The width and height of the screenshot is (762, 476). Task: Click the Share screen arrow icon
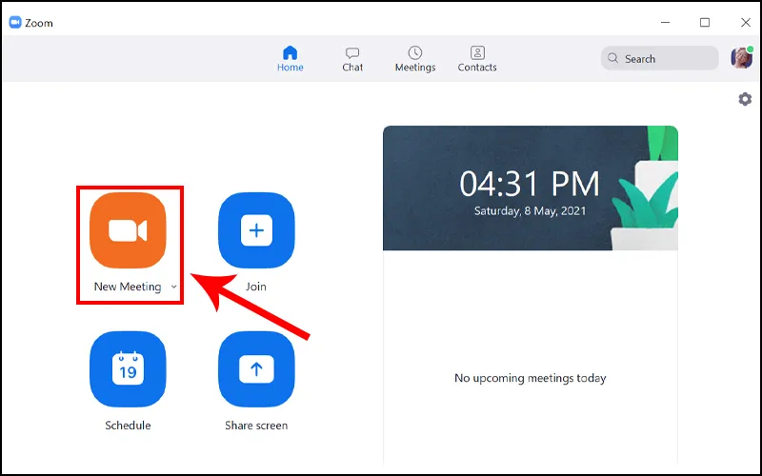click(256, 369)
